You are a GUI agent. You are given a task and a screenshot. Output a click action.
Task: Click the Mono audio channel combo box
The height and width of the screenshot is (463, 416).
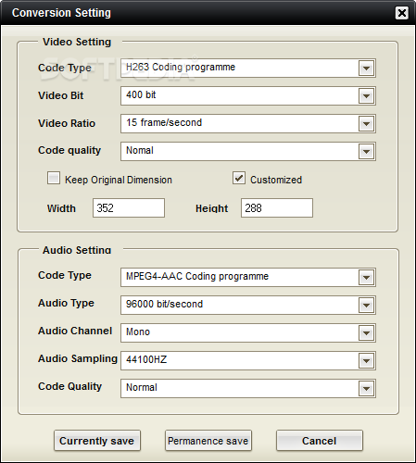pos(248,333)
